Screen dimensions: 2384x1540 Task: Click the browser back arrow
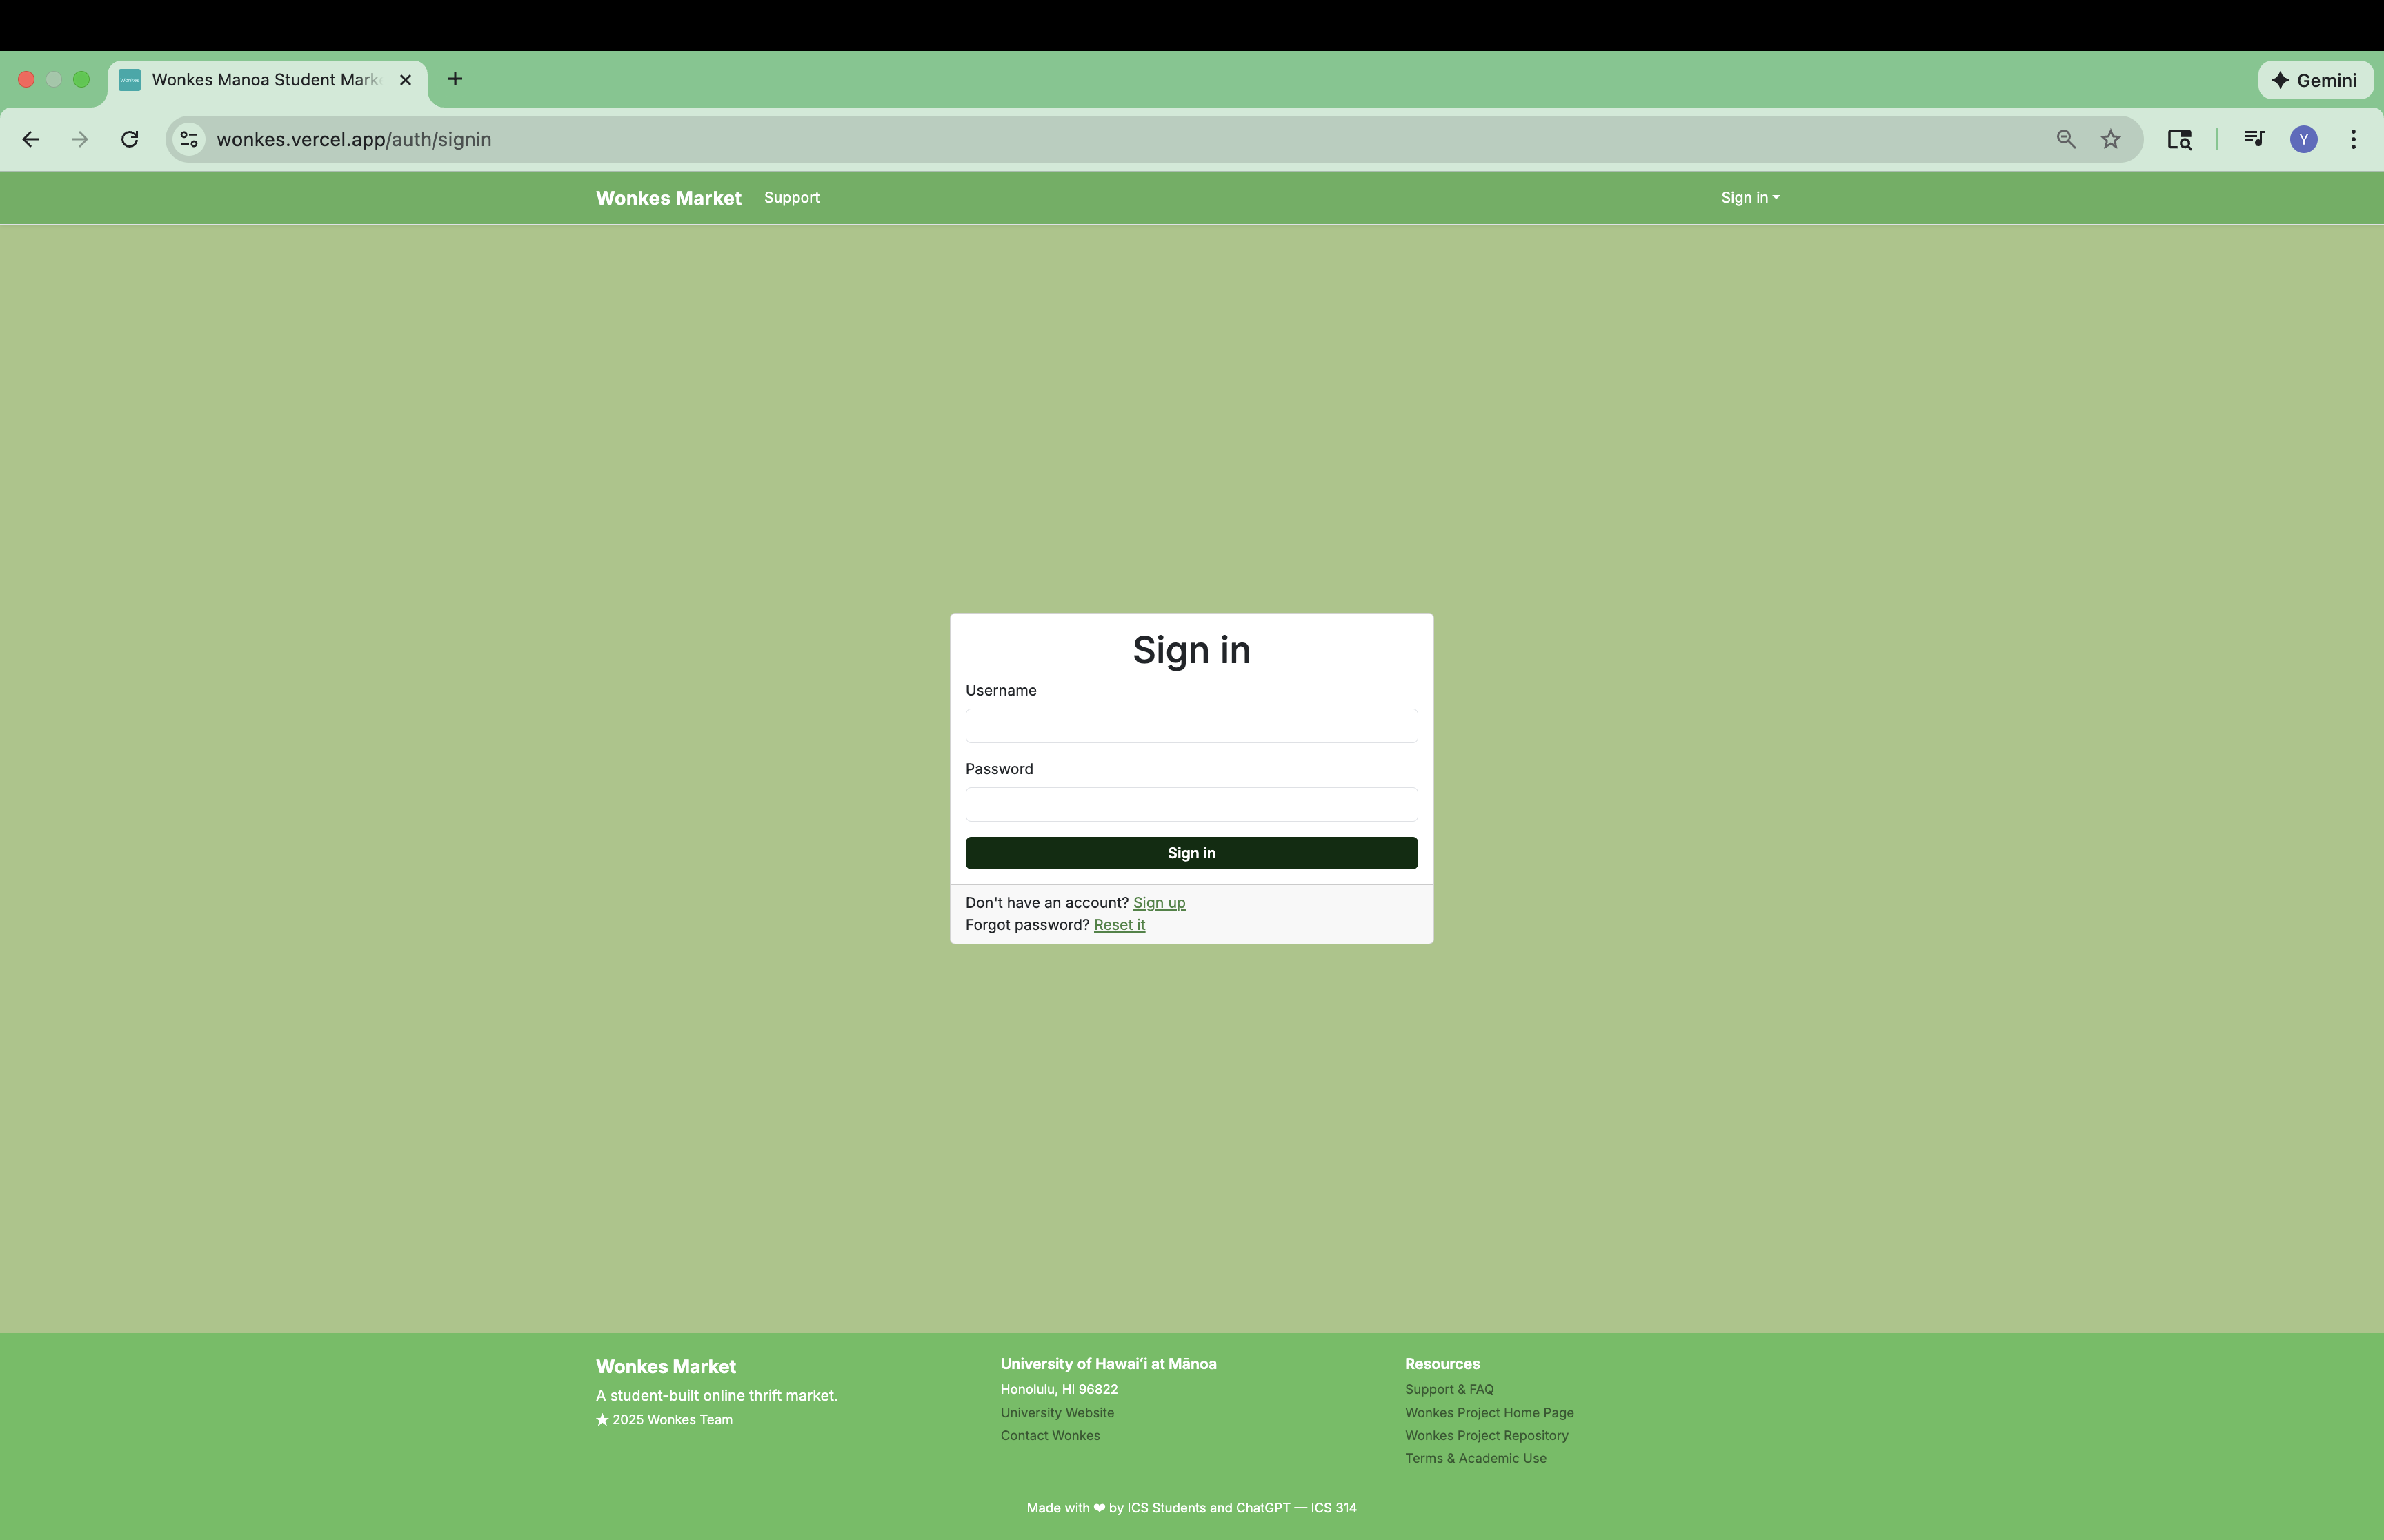point(30,139)
